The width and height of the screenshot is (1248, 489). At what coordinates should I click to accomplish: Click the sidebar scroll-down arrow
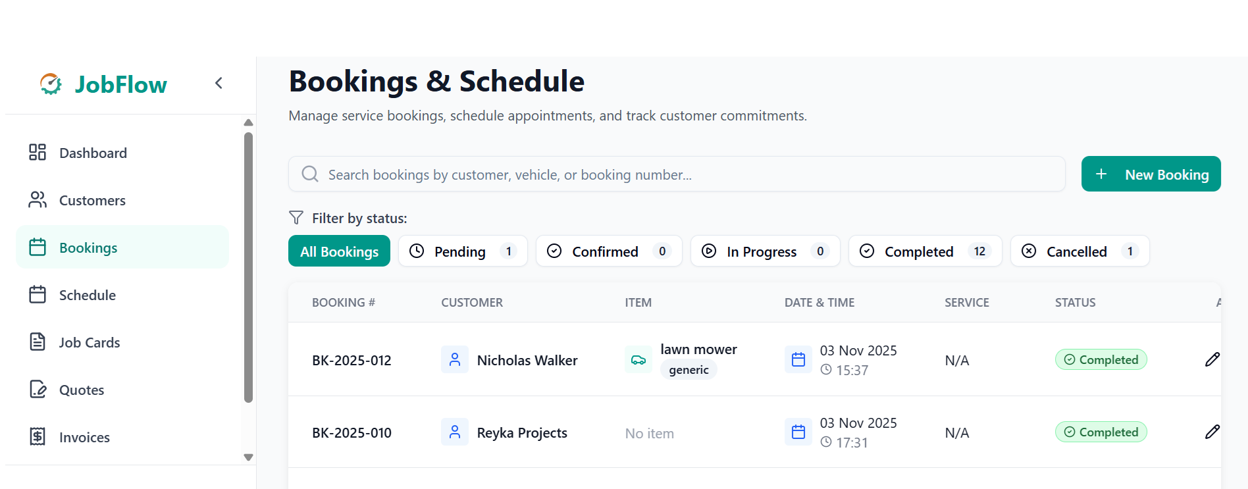248,457
